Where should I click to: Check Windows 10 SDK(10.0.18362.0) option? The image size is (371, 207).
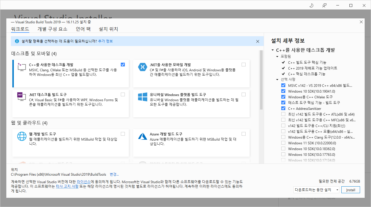283,149
